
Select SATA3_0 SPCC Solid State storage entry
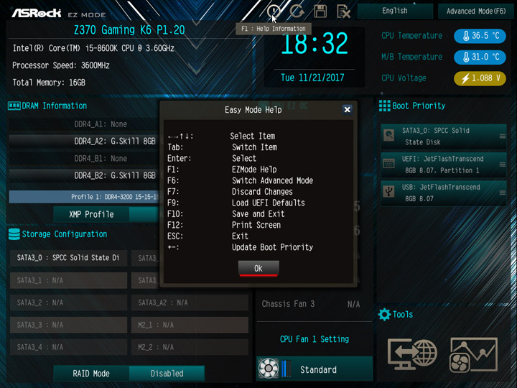pyautogui.click(x=69, y=258)
